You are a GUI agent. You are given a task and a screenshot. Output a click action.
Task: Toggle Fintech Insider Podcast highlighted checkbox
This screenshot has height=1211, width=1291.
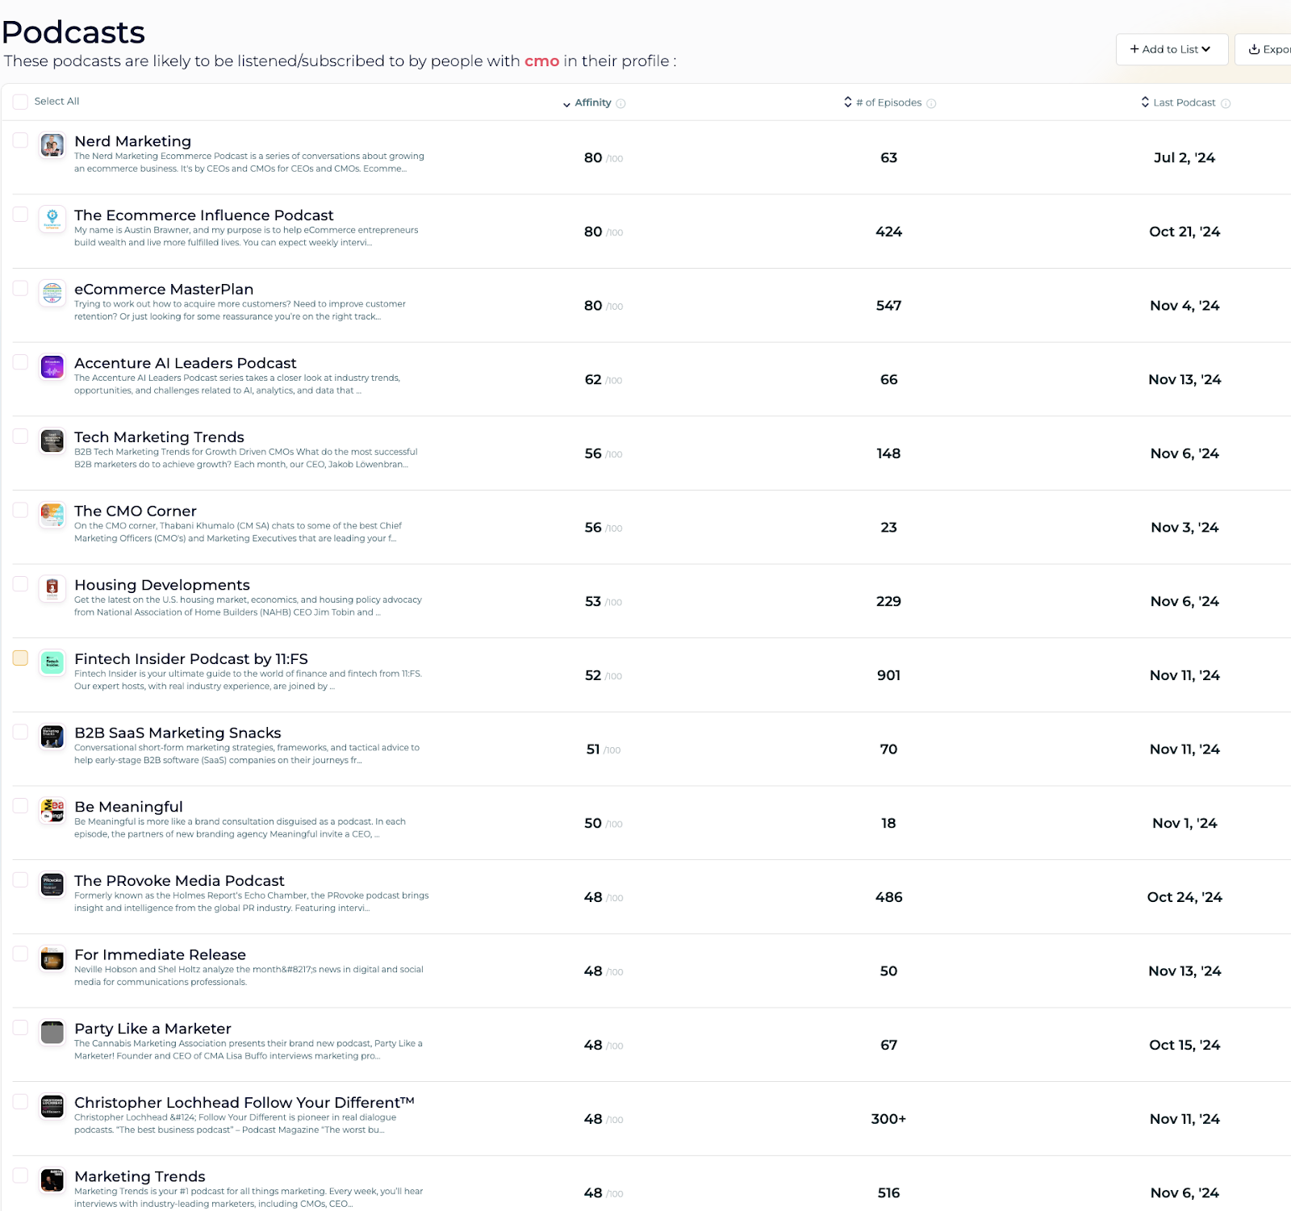(20, 658)
